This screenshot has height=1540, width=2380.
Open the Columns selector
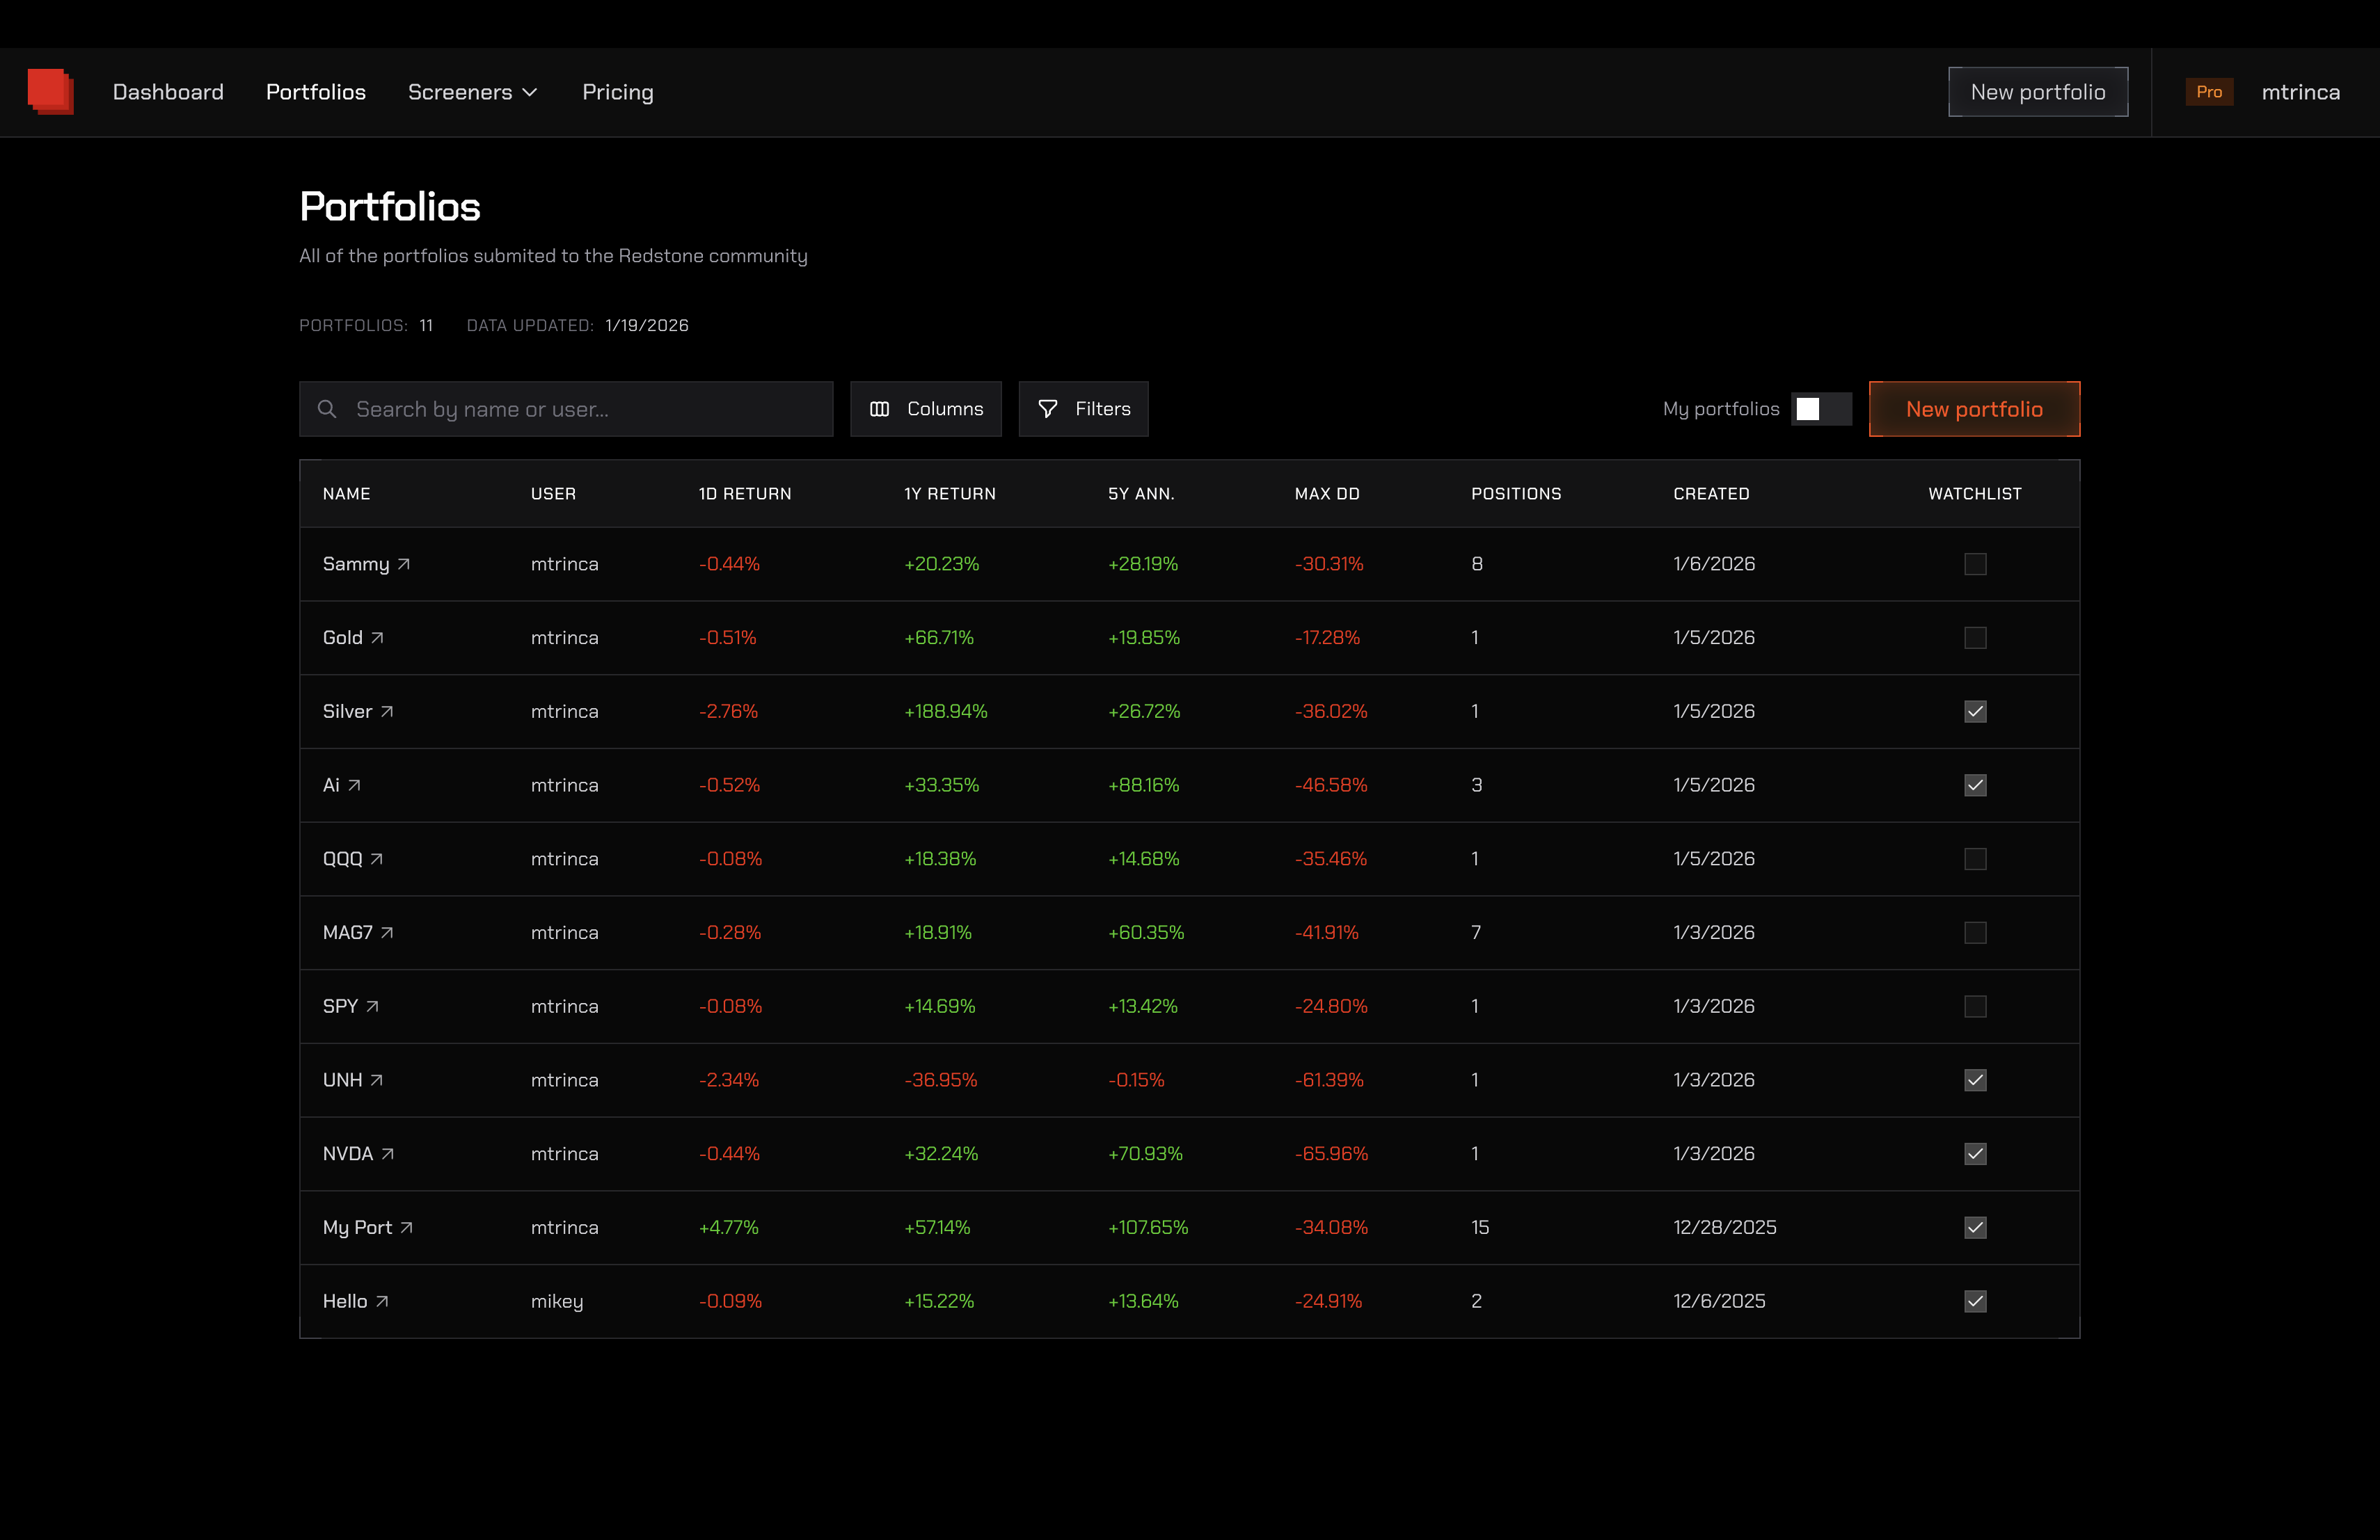click(925, 409)
